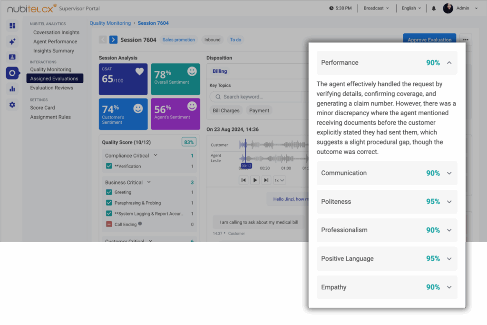The width and height of the screenshot is (487, 325).
Task: Open Coversation Insights menu item
Action: pos(56,33)
